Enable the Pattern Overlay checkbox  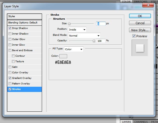pyautogui.click(x=10, y=84)
